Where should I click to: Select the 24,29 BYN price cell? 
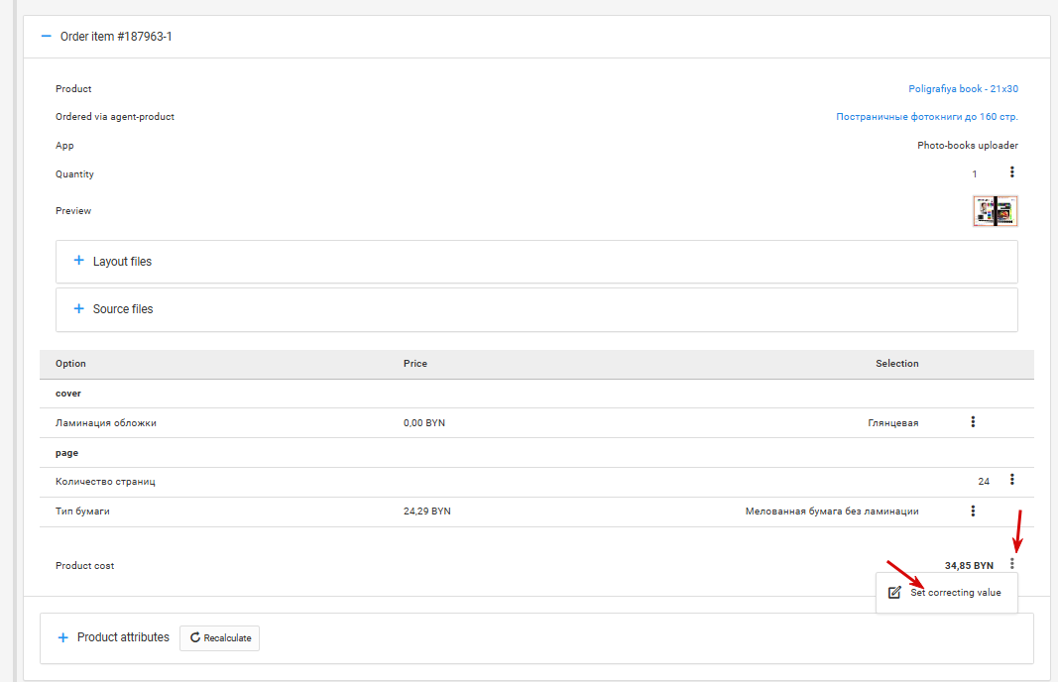[x=427, y=511]
